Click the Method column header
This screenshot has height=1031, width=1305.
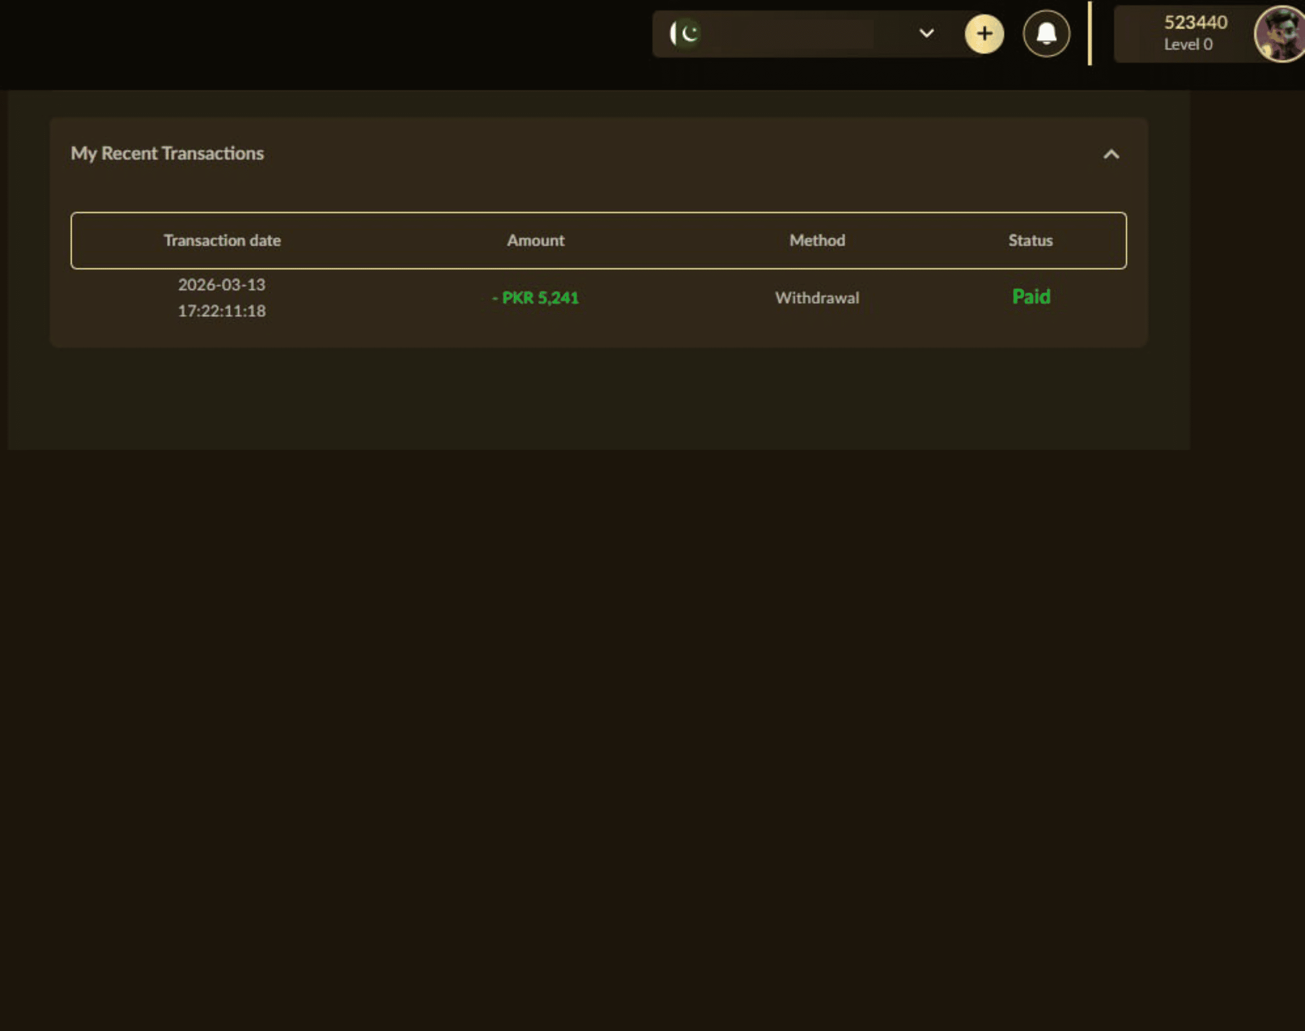coord(816,240)
